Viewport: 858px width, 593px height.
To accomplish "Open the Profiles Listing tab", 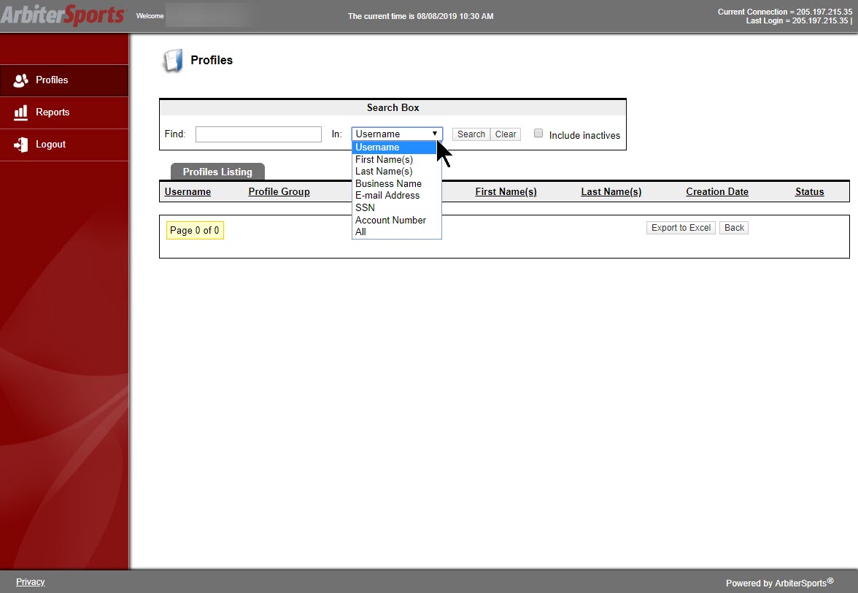I will point(217,172).
